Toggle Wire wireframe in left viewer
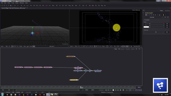Screen dimensions: 171x96 pos(25,46)
